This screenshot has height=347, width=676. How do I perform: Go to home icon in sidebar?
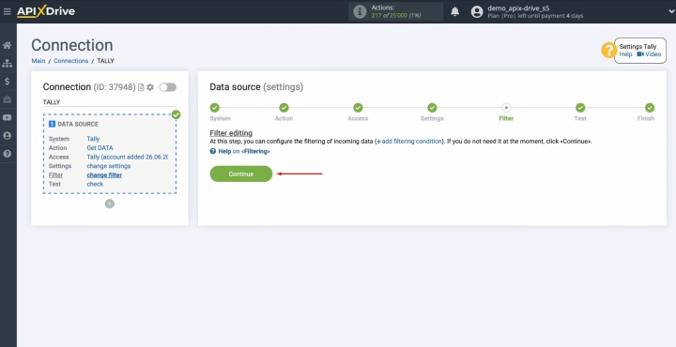7,45
